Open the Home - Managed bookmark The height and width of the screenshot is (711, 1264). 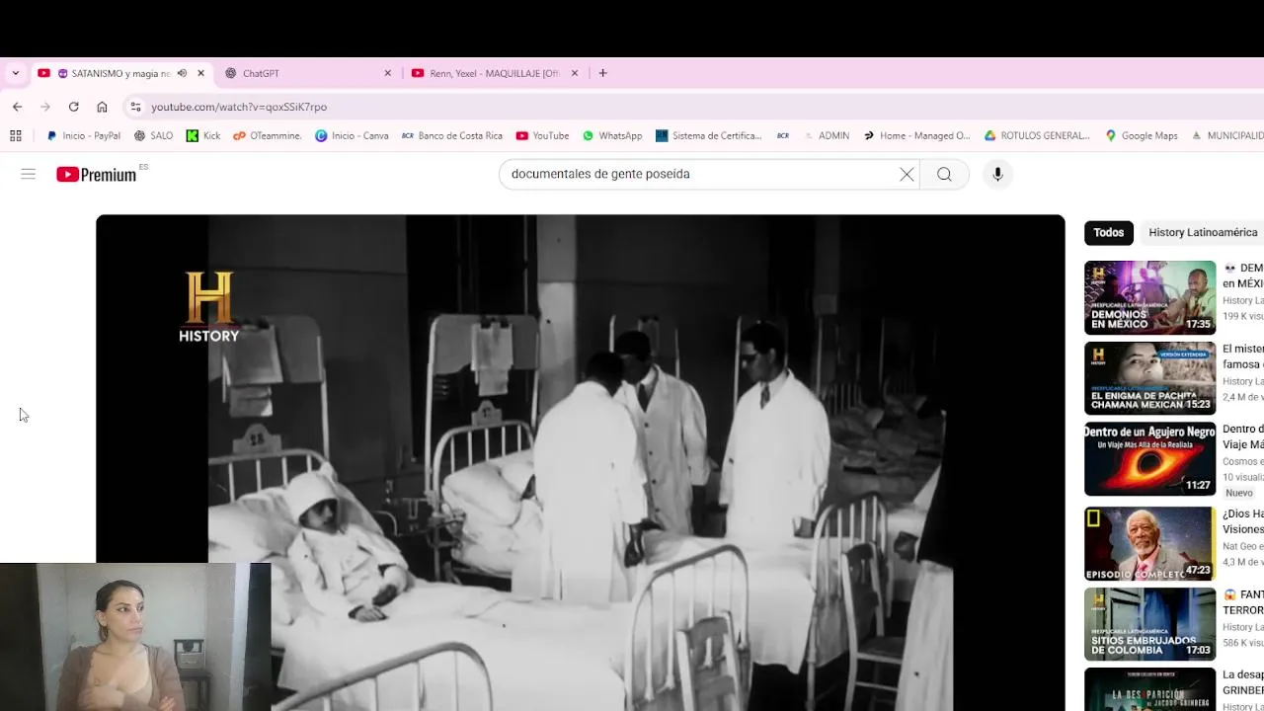coord(916,135)
